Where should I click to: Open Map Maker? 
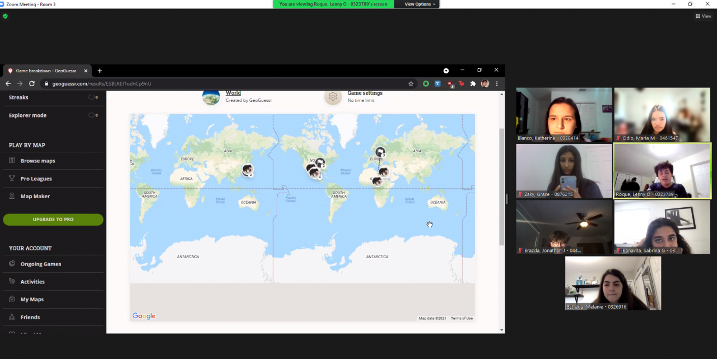pyautogui.click(x=35, y=197)
